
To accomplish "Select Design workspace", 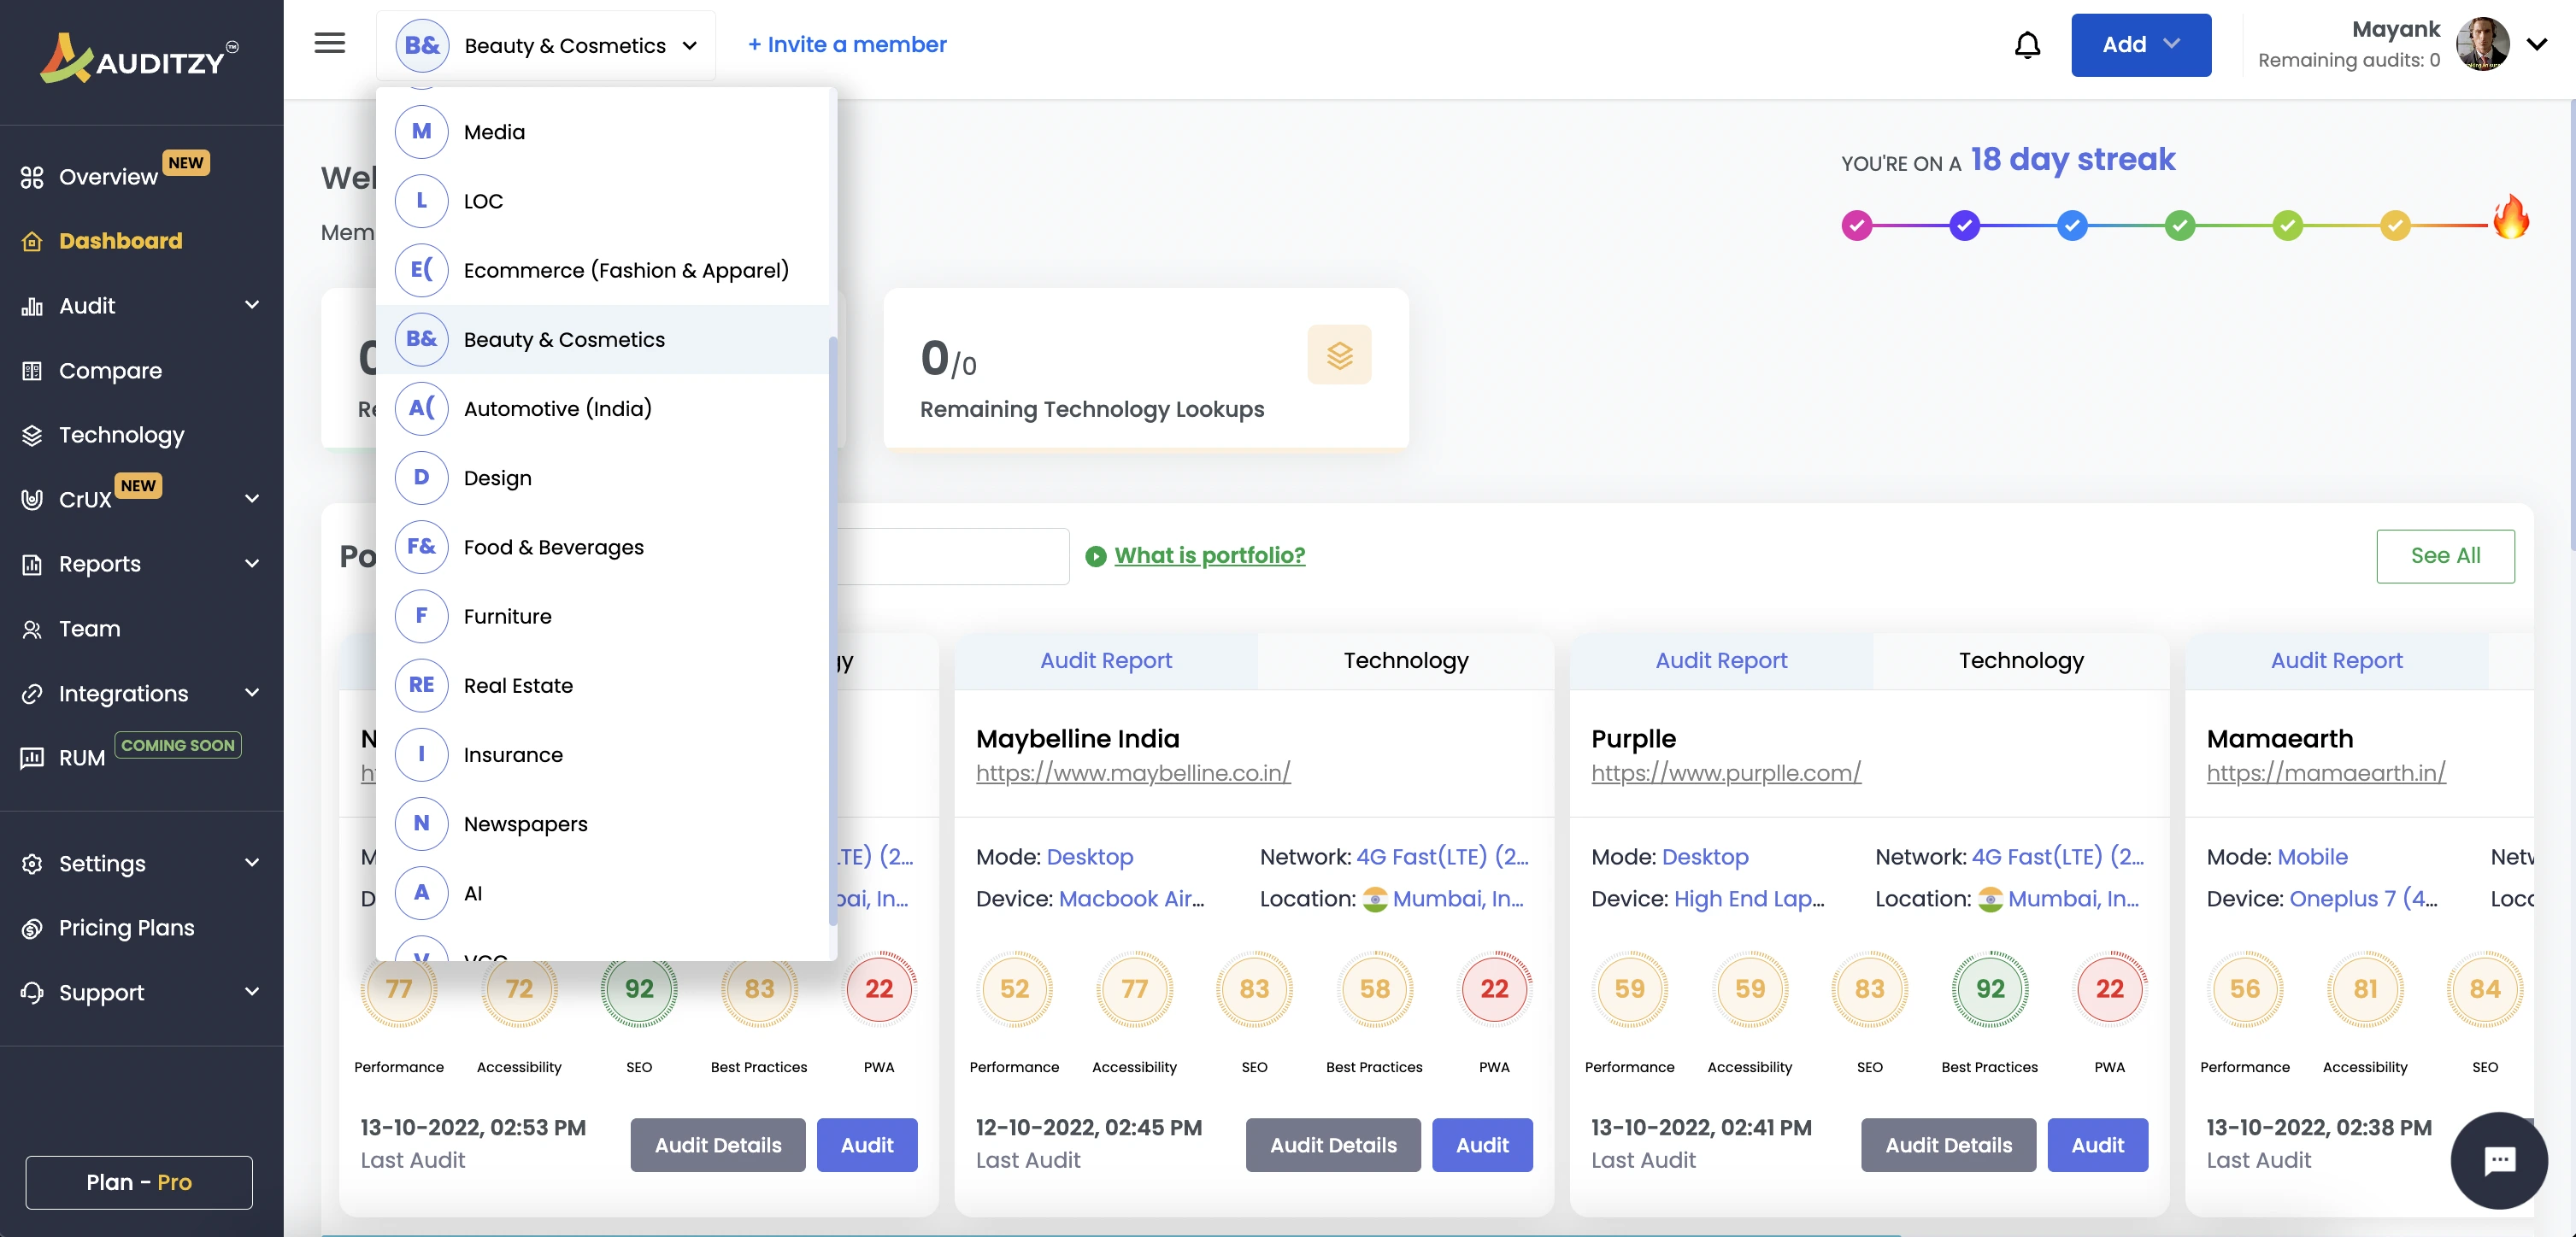I will click(602, 478).
